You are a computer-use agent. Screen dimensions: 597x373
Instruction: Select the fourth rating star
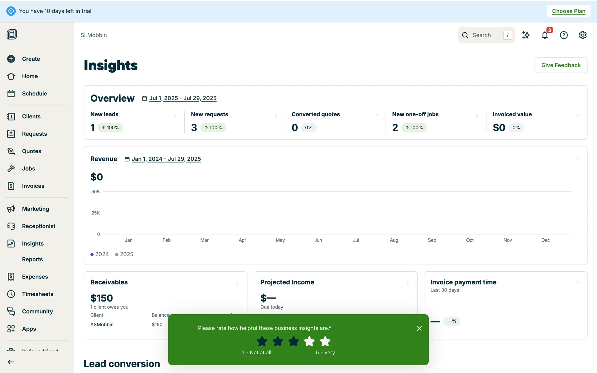[x=309, y=341]
